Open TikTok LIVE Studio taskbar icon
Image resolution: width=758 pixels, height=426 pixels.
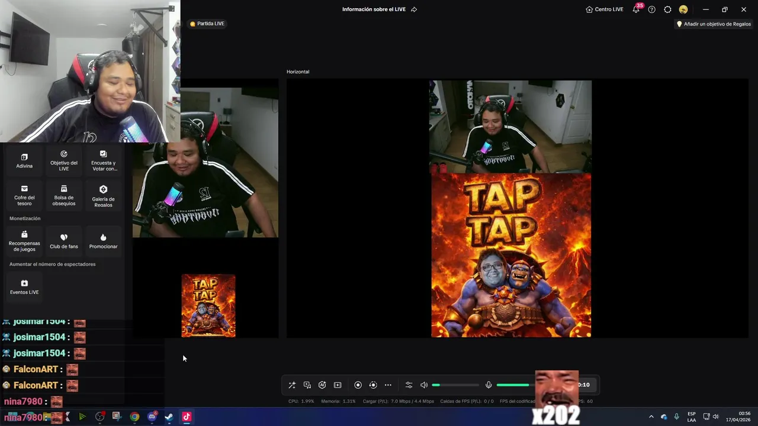187,417
